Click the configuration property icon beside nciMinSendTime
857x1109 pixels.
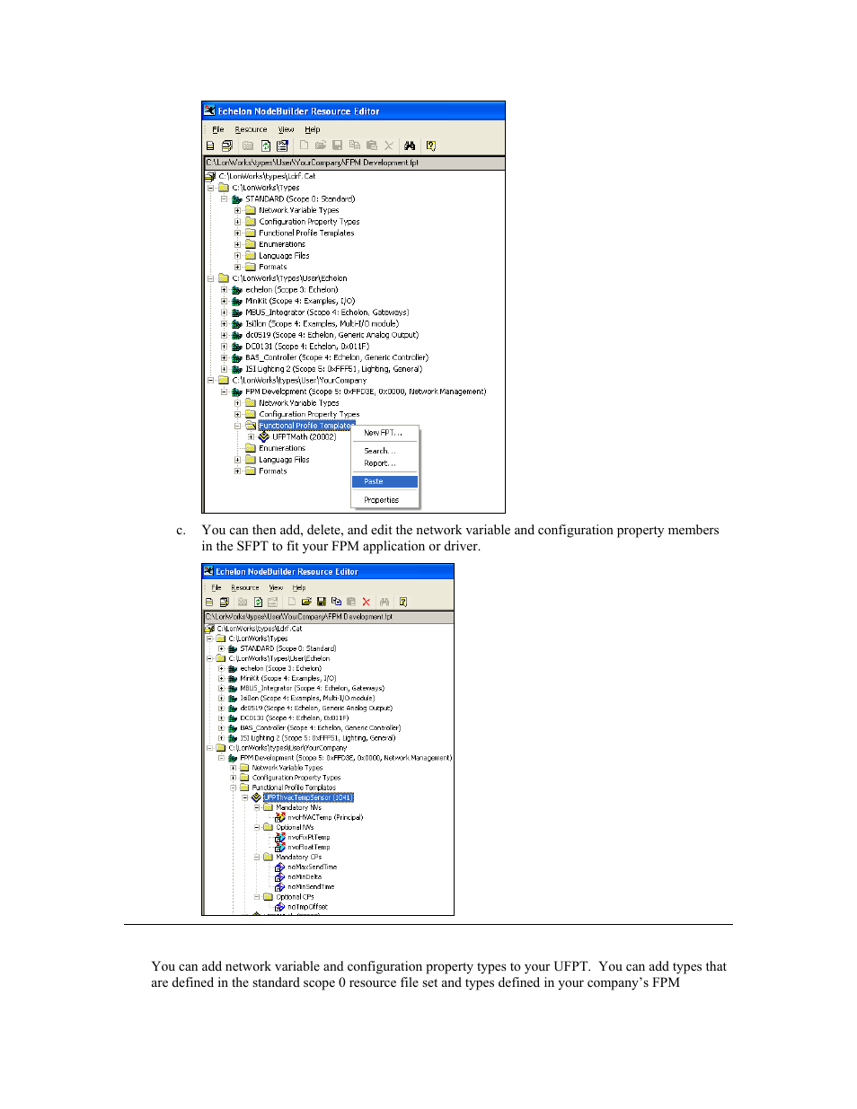point(280,886)
